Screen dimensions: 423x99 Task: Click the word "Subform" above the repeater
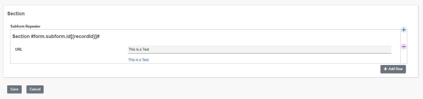click(17, 26)
